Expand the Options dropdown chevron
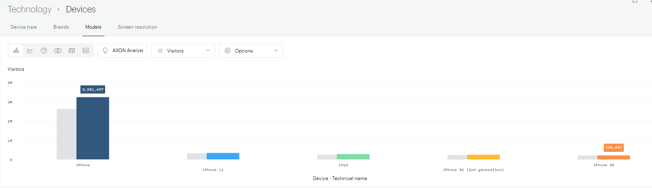The image size is (652, 188). coord(275,50)
